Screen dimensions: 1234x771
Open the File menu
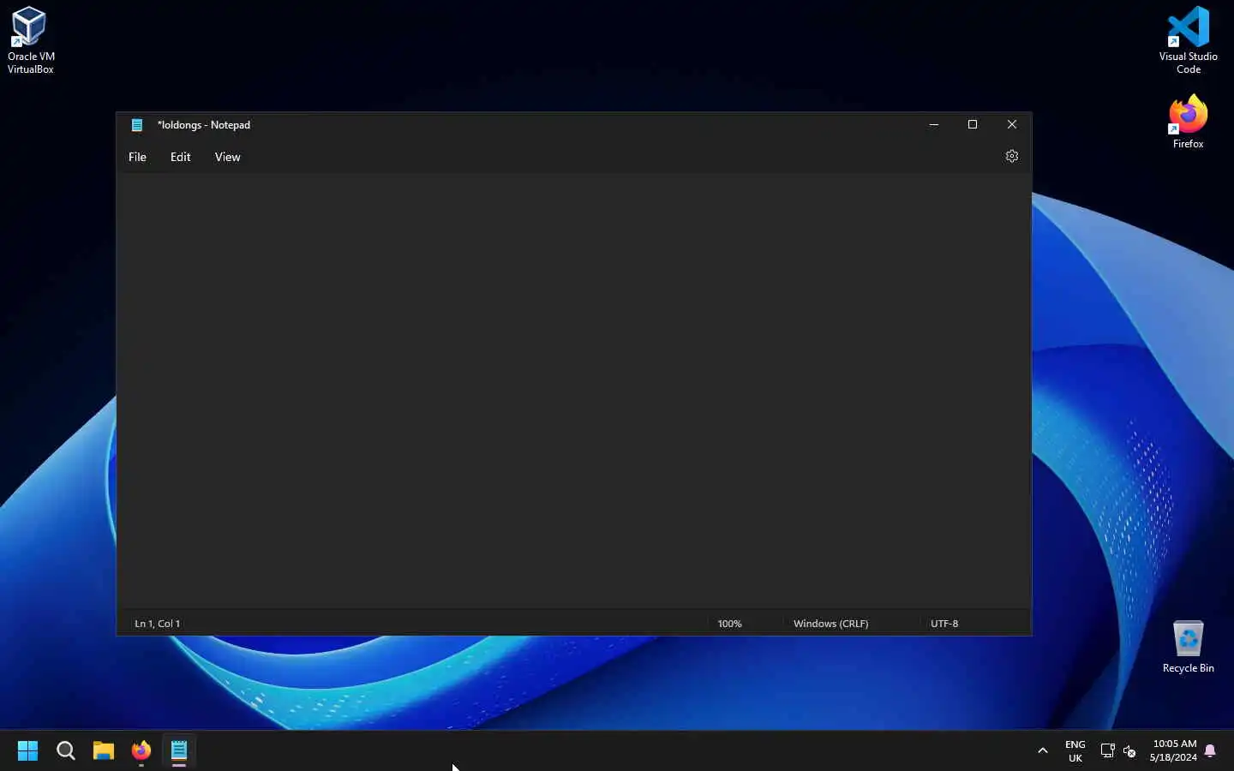pos(137,157)
